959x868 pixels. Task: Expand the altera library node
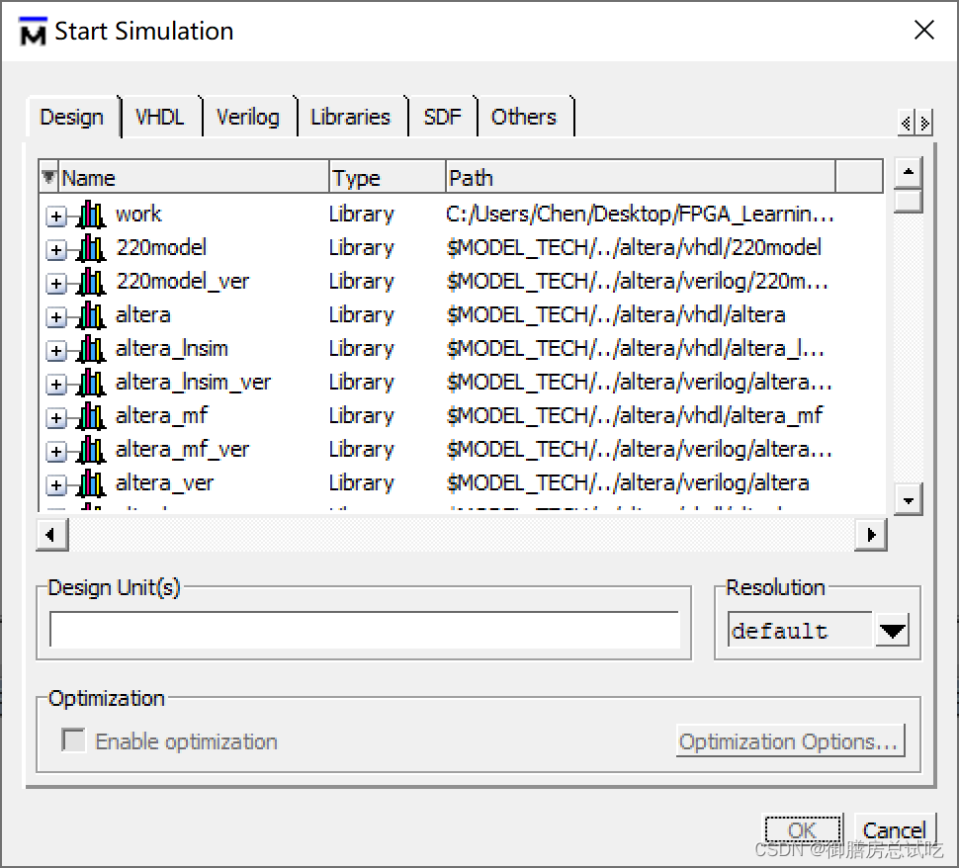click(x=55, y=317)
